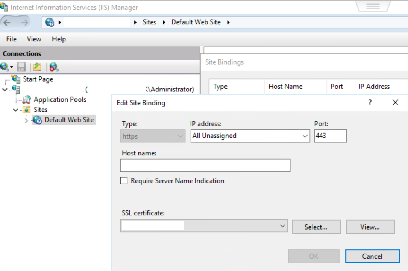
Task: Click the Sites folder icon
Action: pyautogui.click(x=27, y=110)
